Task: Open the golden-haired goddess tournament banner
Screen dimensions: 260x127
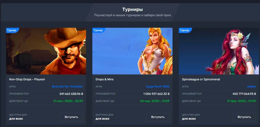Action: click(x=132, y=51)
